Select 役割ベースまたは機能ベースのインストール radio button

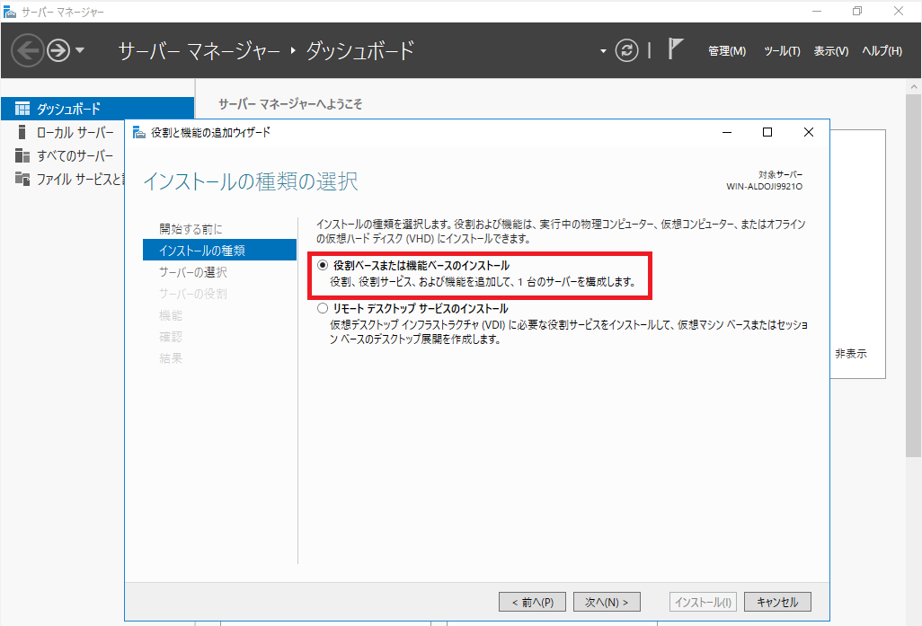[x=323, y=265]
